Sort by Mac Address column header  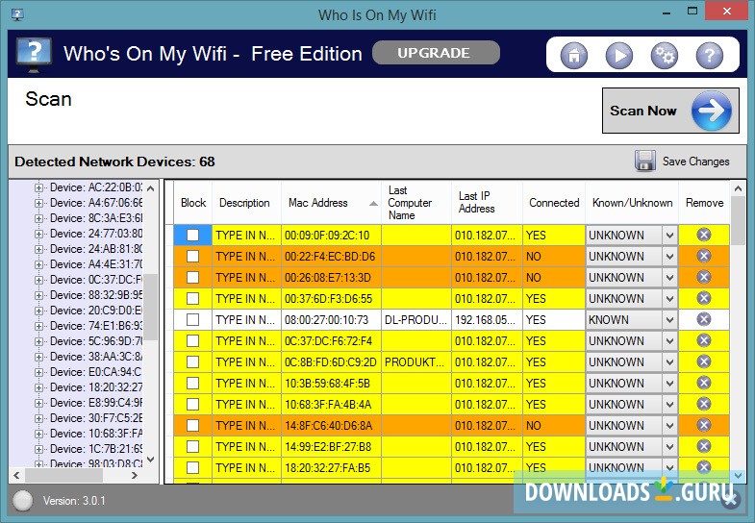point(331,203)
